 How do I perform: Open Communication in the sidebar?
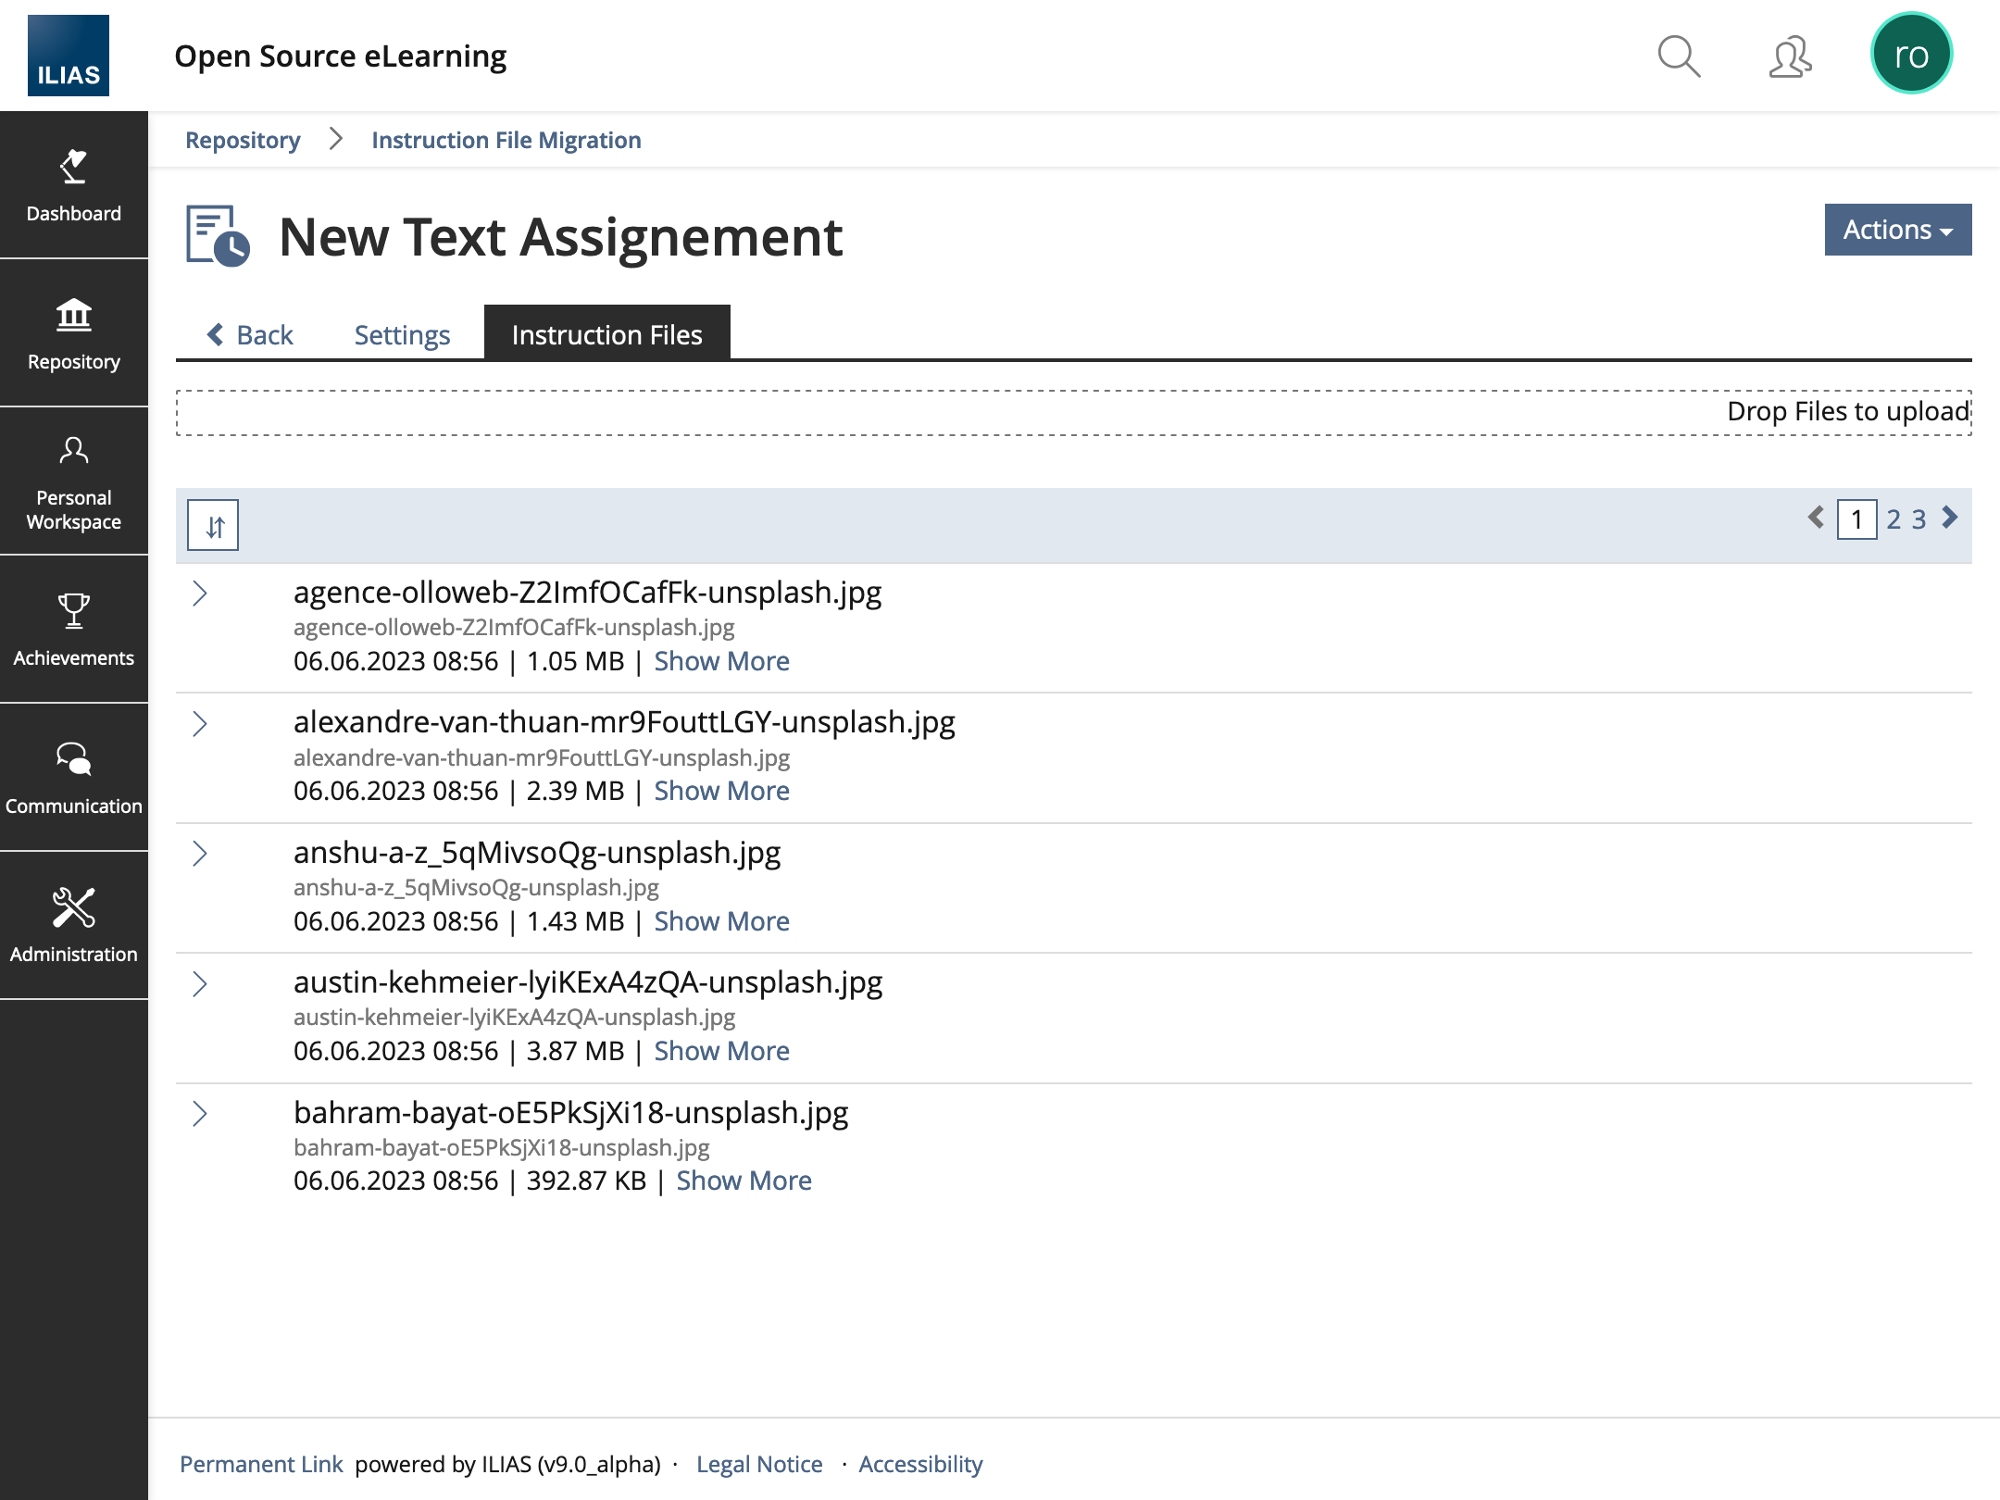click(x=74, y=778)
